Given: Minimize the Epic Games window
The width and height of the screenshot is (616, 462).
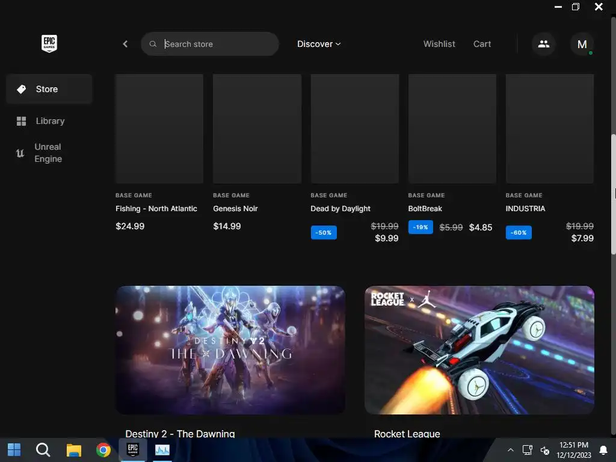Looking at the screenshot, I should 558,7.
